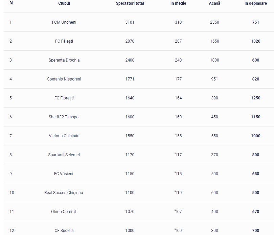This screenshot has width=274, height=235.
Task: Sort by the Clubul column header
Action: pos(64,3)
